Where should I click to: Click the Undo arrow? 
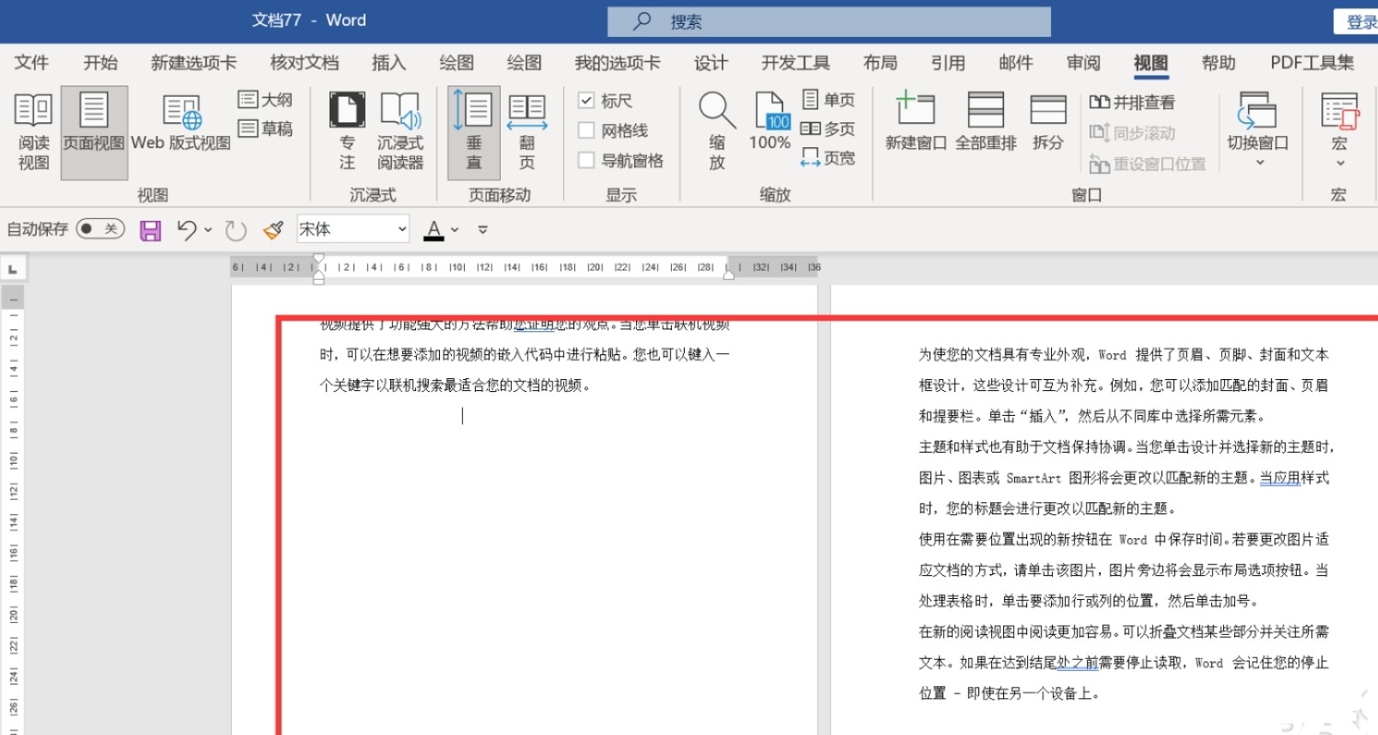tap(186, 229)
